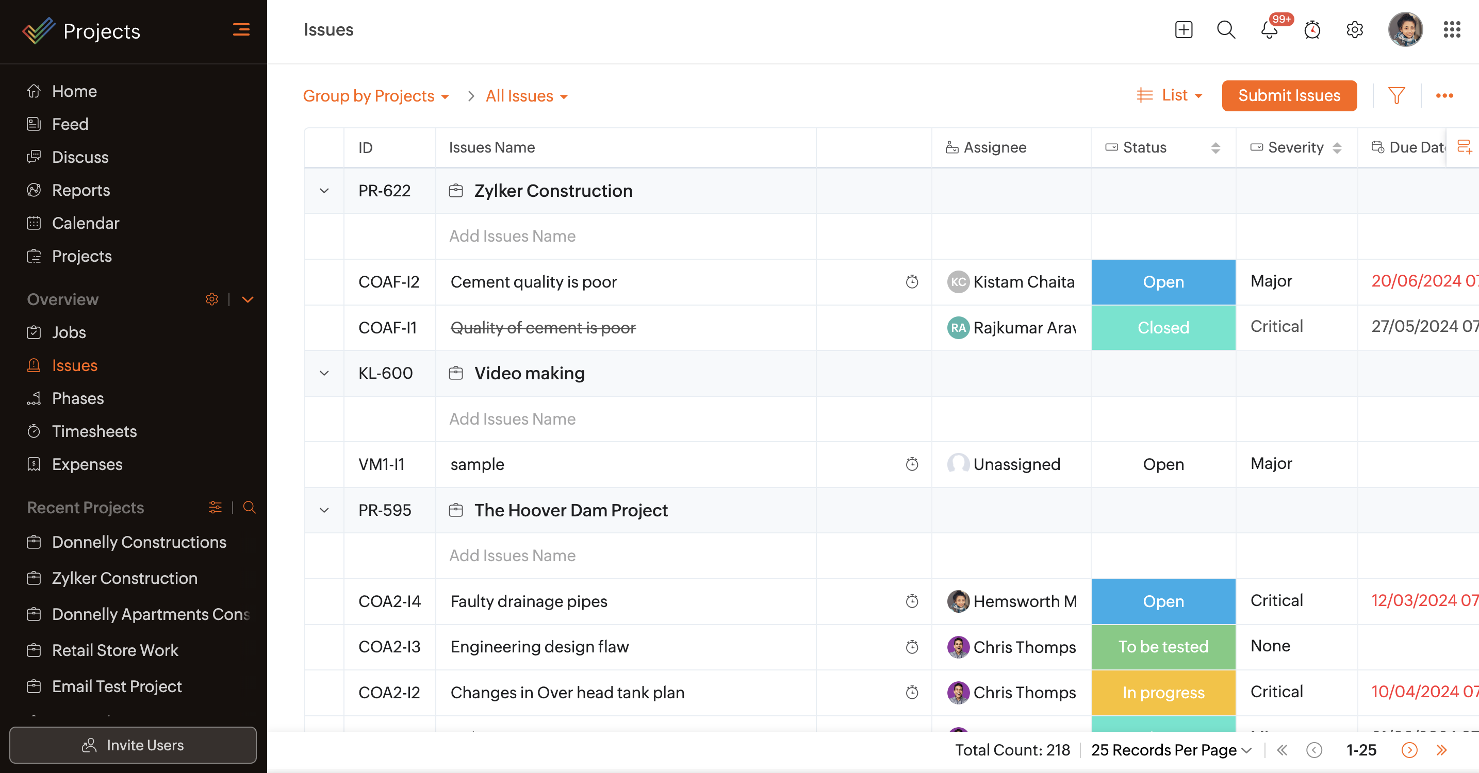Collapse the sidebar with hamburger icon
The image size is (1479, 773).
pyautogui.click(x=241, y=29)
